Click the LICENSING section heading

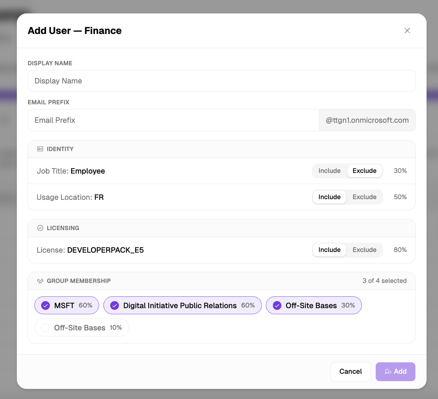point(63,228)
